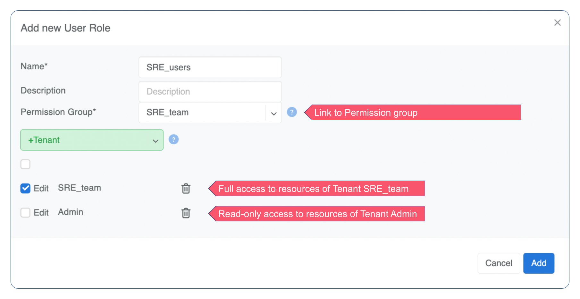The image size is (580, 299).
Task: Delete the SRE_team tenant with trash icon
Action: (186, 189)
